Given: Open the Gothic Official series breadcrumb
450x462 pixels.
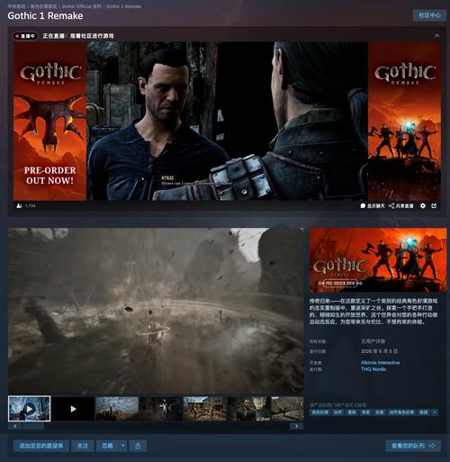Looking at the screenshot, I should tap(82, 6).
